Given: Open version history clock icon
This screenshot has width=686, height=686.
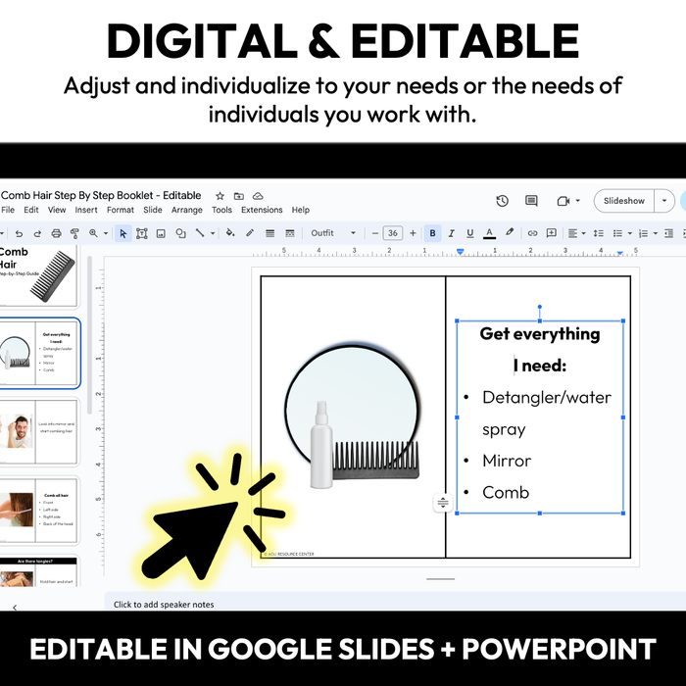Looking at the screenshot, I should point(503,201).
